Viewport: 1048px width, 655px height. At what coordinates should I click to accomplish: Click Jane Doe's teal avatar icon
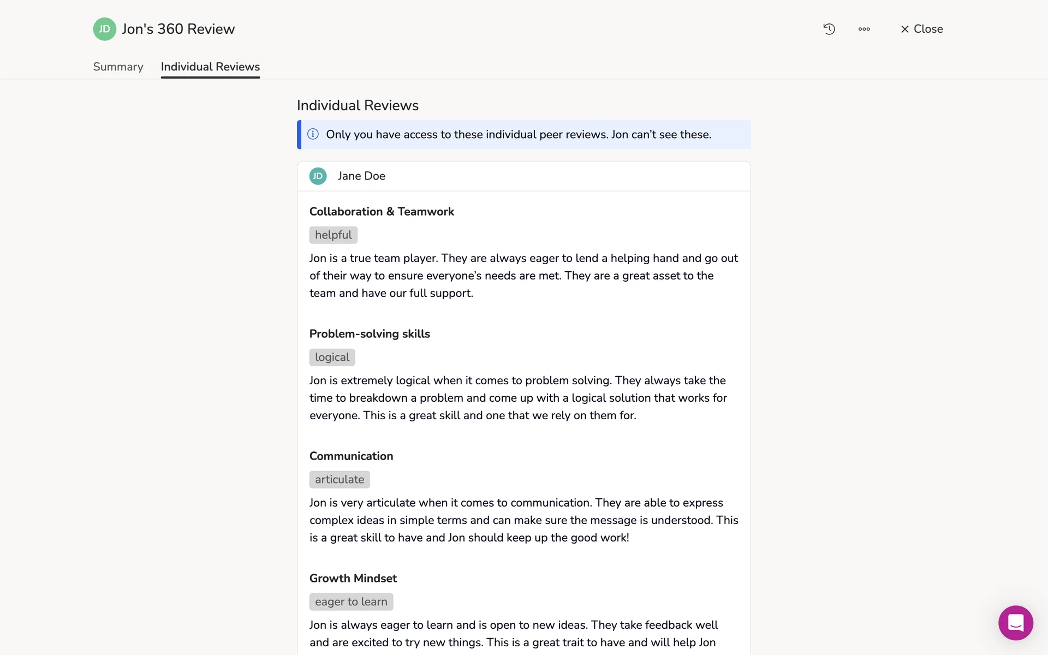pyautogui.click(x=318, y=176)
